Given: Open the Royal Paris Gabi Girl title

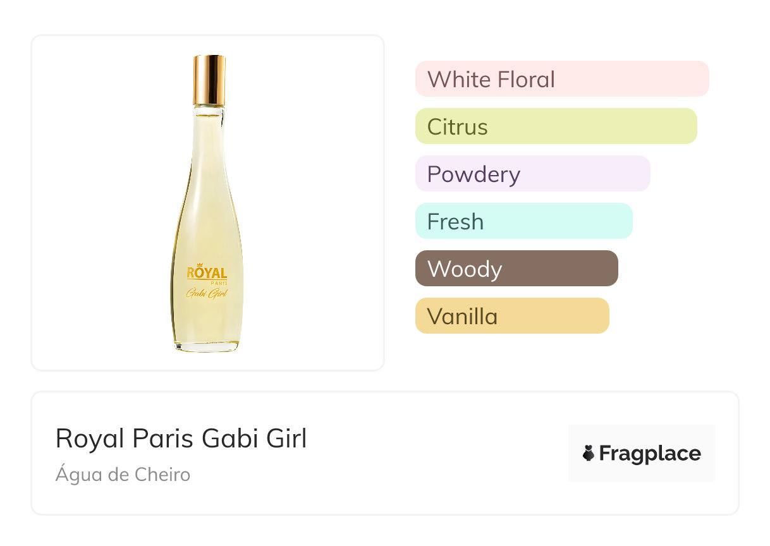Looking at the screenshot, I should [181, 439].
